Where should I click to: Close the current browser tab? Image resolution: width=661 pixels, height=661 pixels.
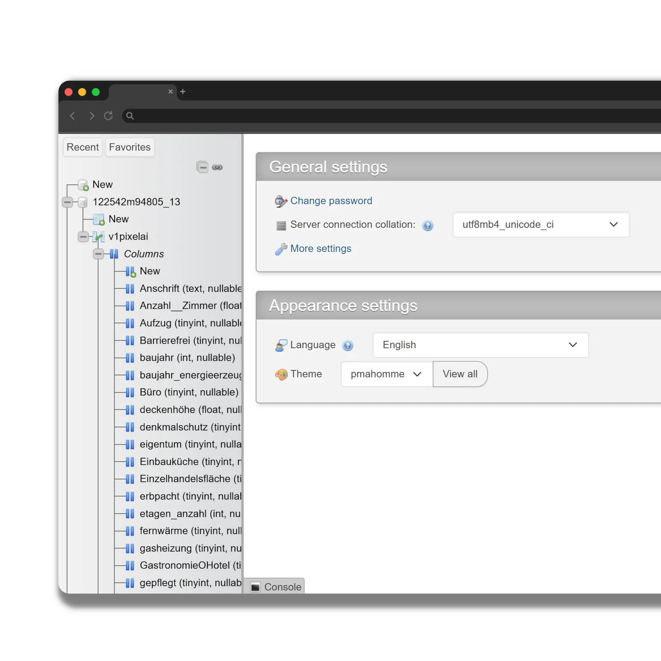point(171,91)
